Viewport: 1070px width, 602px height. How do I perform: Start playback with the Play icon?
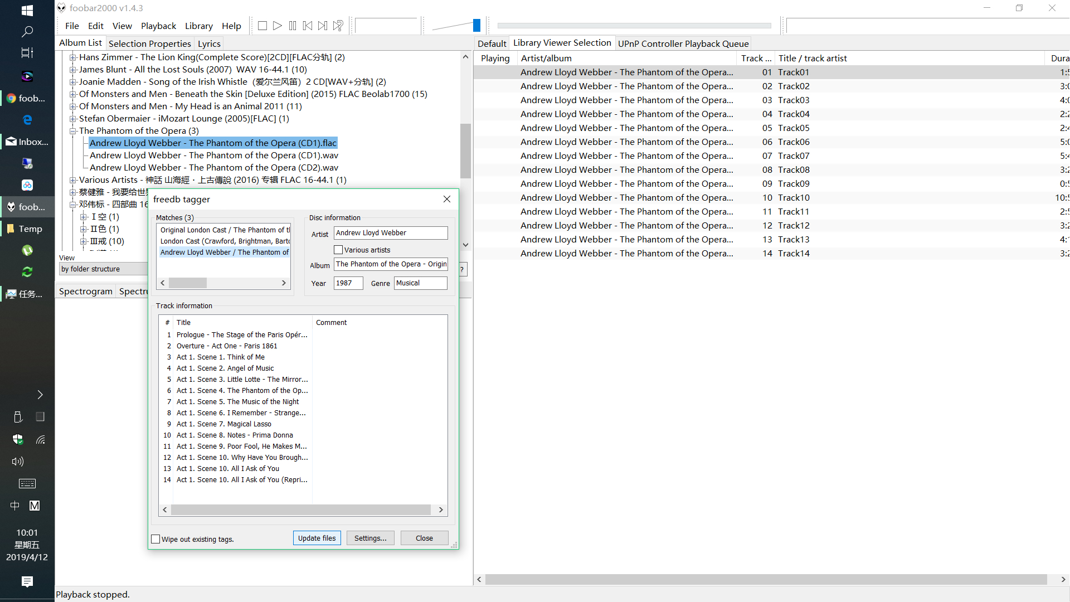[x=278, y=26]
